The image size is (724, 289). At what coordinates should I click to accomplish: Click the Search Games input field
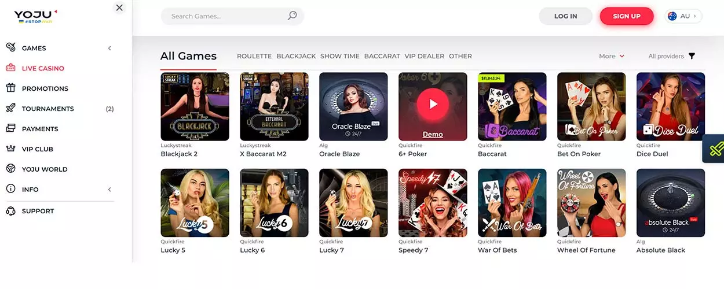pyautogui.click(x=232, y=16)
